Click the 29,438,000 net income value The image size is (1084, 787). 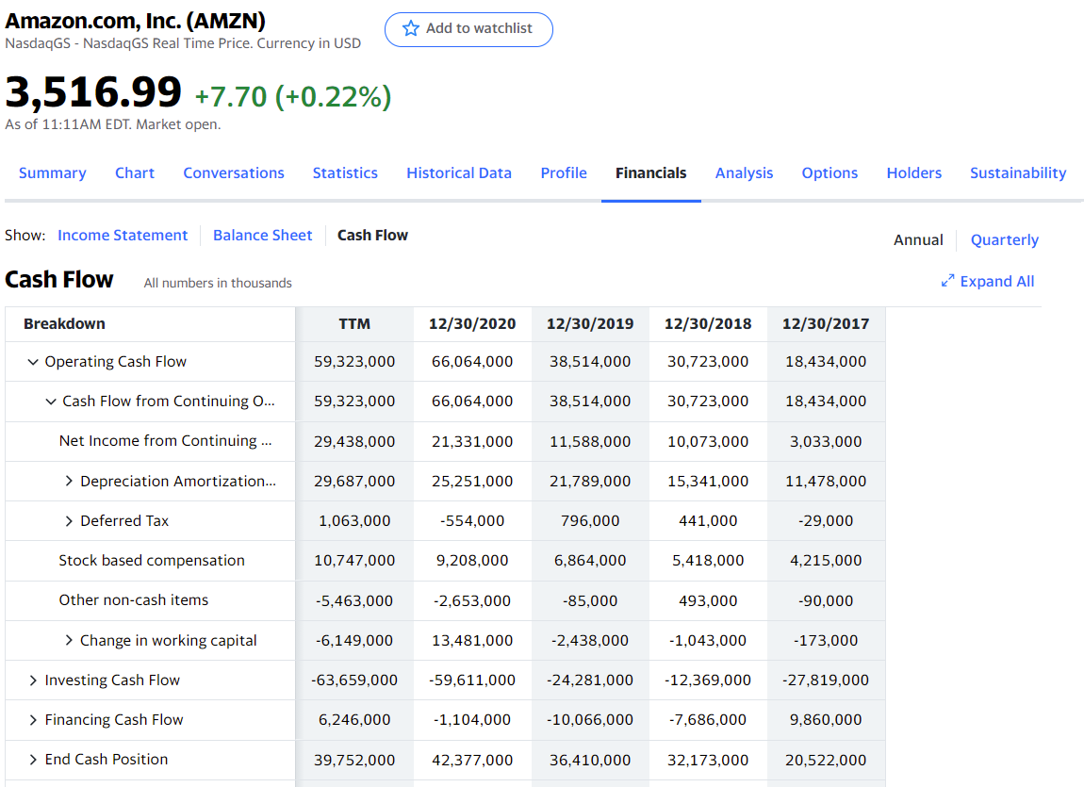354,441
